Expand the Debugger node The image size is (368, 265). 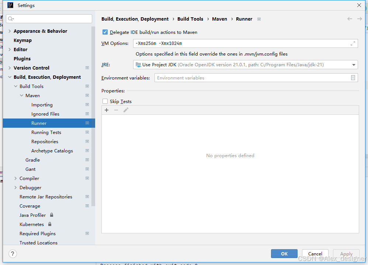point(16,188)
